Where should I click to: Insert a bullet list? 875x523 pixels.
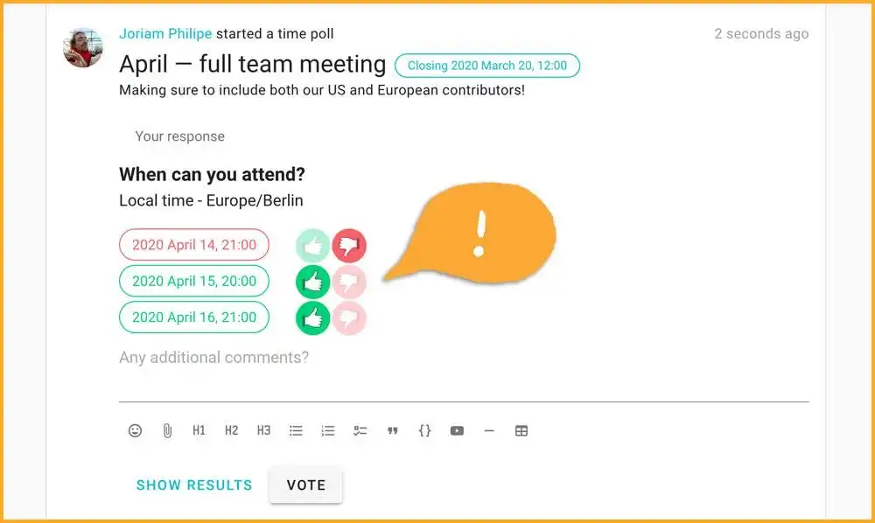pyautogui.click(x=296, y=430)
